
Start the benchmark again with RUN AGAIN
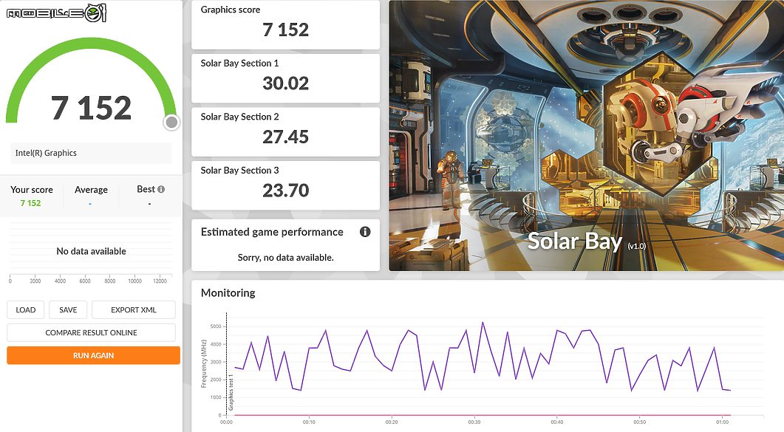point(94,356)
